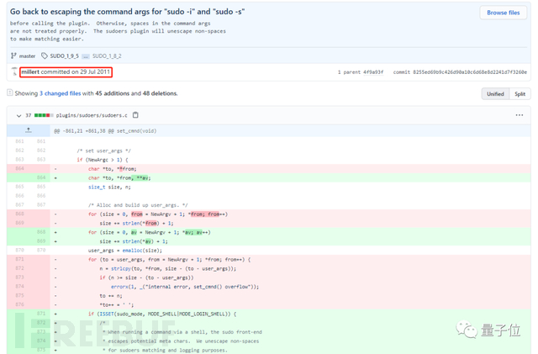
Task: Collapse the sudoers.c file diff
Action: coord(18,116)
